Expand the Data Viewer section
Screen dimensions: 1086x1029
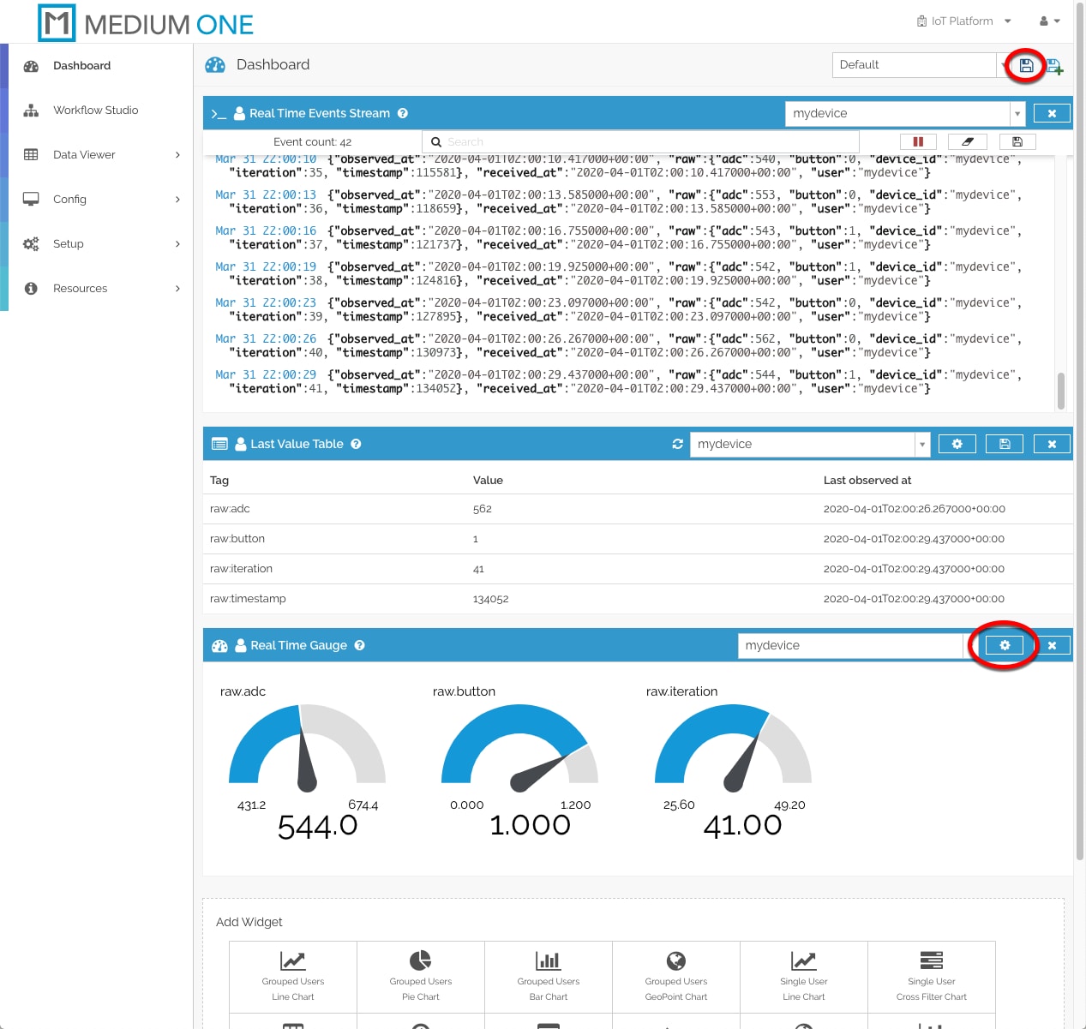pos(84,154)
